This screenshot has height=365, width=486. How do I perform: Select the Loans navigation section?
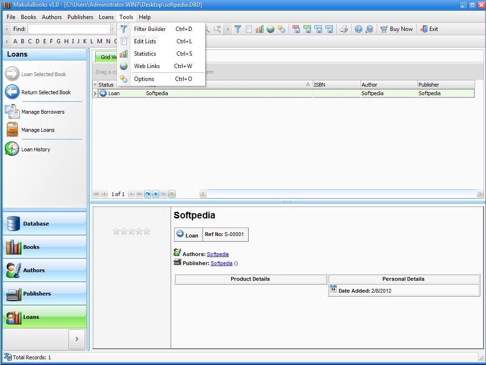pyautogui.click(x=45, y=316)
